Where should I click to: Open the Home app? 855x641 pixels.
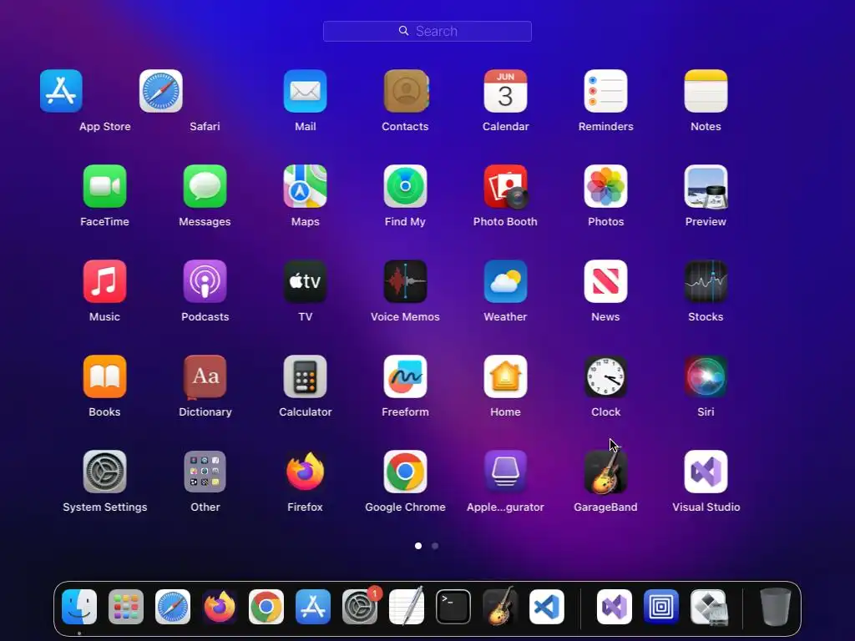click(x=505, y=376)
